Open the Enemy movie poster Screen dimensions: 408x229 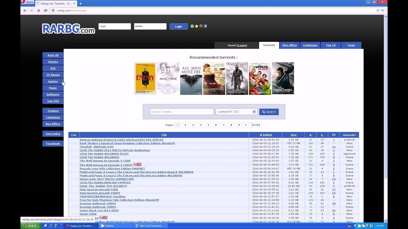point(145,79)
